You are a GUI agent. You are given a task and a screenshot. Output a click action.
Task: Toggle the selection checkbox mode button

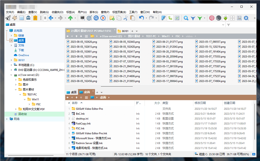coord(177,18)
